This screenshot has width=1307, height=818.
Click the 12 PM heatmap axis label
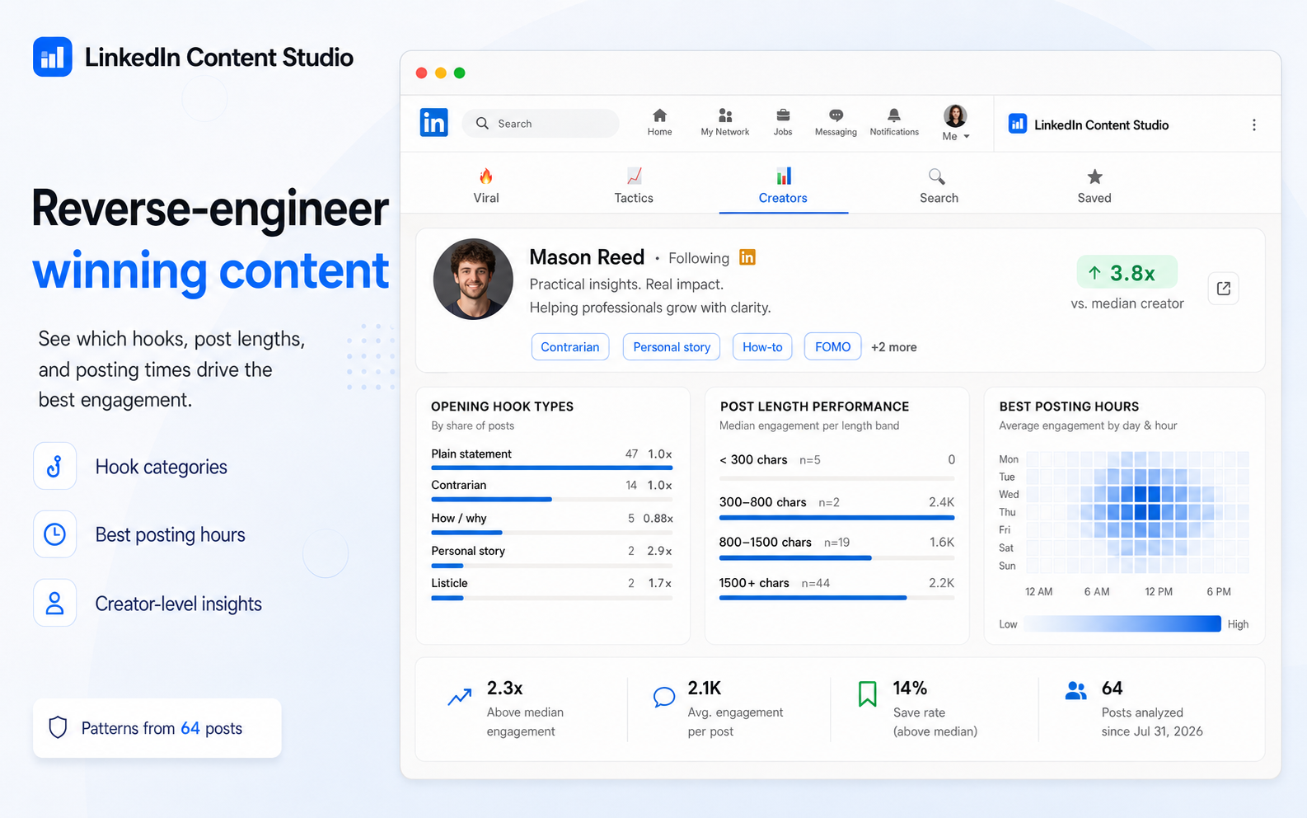tap(1159, 592)
